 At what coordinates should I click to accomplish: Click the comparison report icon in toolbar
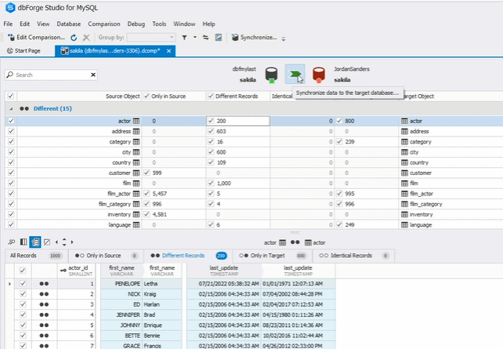(x=219, y=38)
